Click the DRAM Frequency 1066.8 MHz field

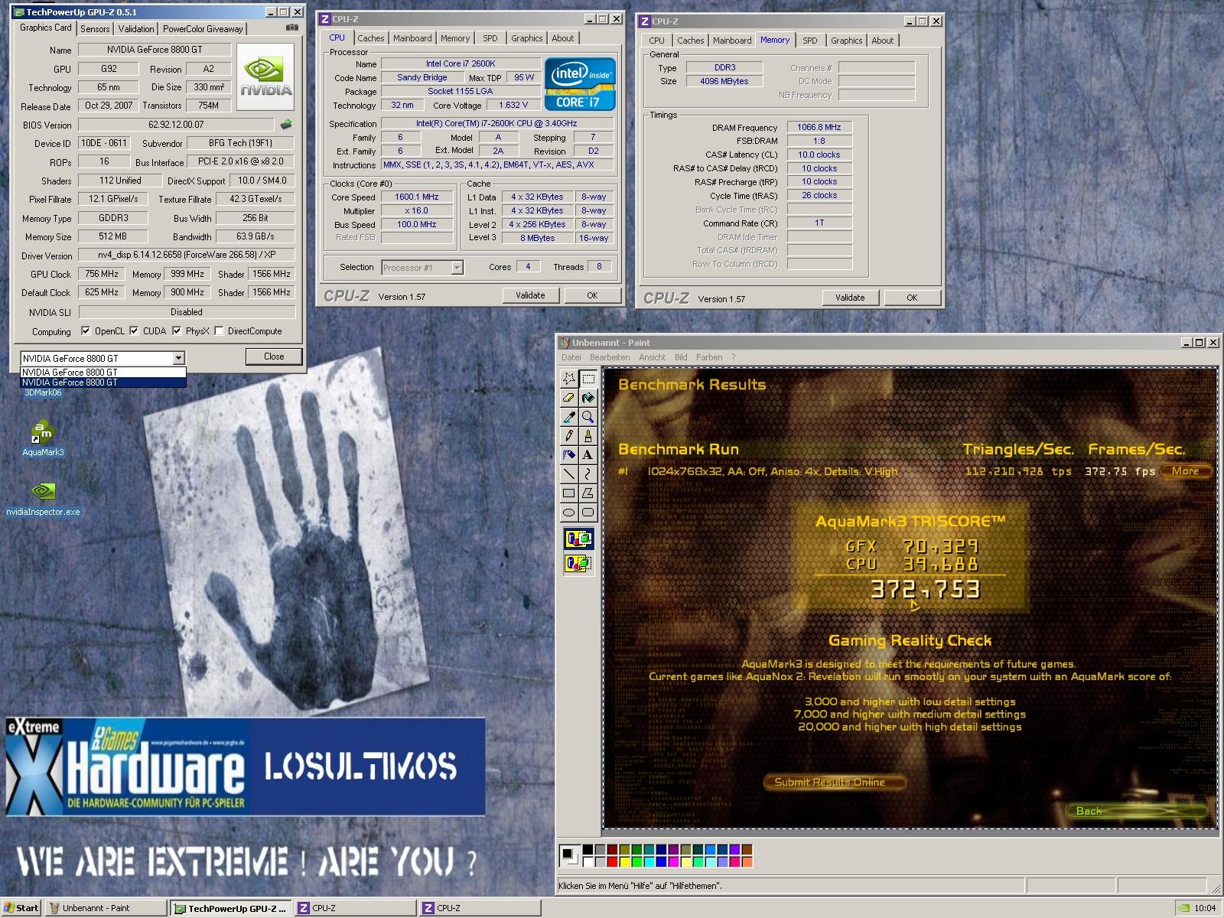point(819,128)
